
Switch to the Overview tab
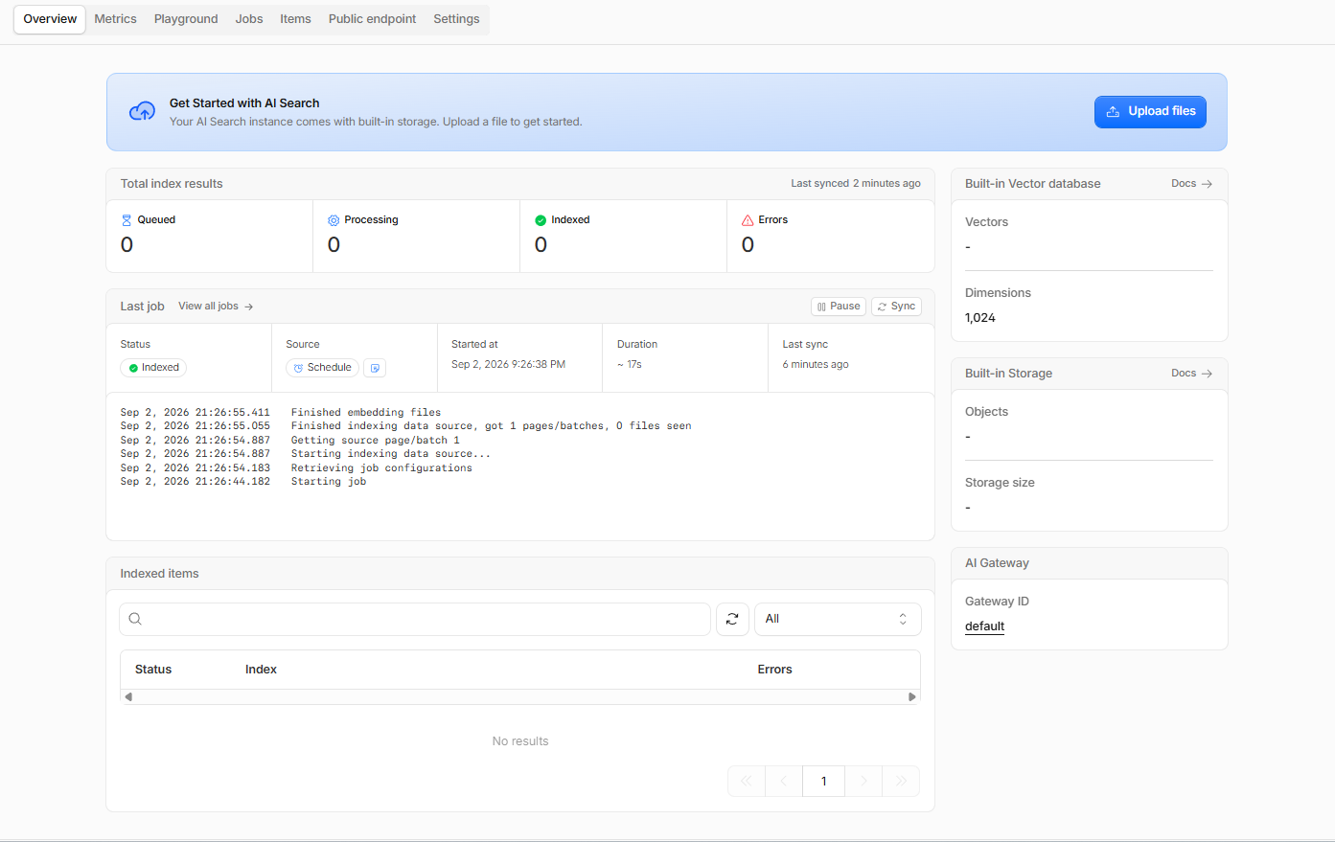[50, 19]
